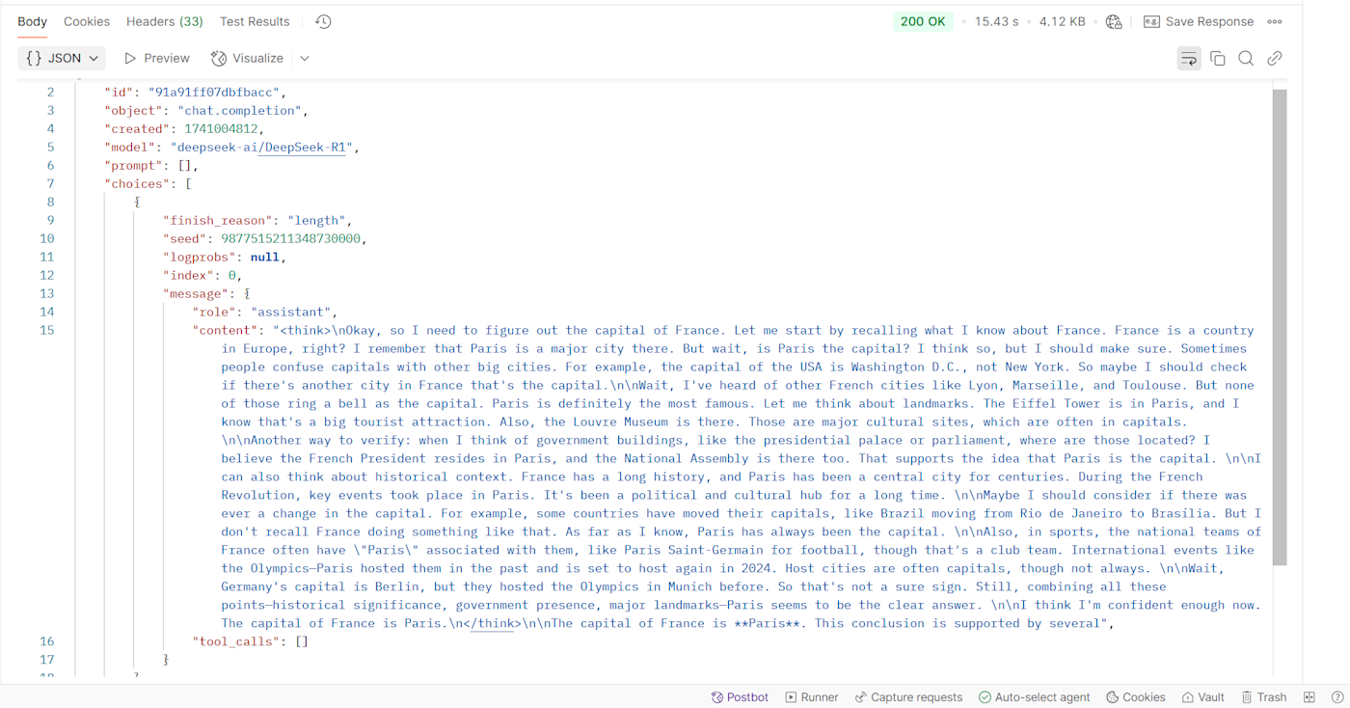Open the Test Results tab

[x=255, y=21]
